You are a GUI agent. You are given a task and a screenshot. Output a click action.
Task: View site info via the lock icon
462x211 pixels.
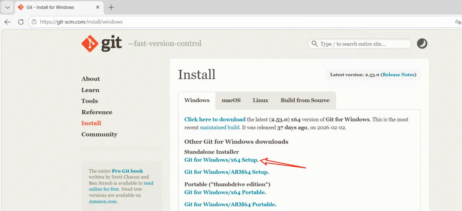point(34,22)
